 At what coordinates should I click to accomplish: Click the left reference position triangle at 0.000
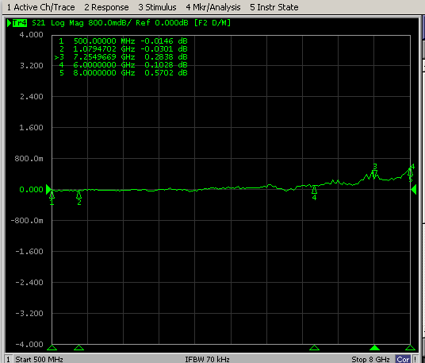point(48,189)
